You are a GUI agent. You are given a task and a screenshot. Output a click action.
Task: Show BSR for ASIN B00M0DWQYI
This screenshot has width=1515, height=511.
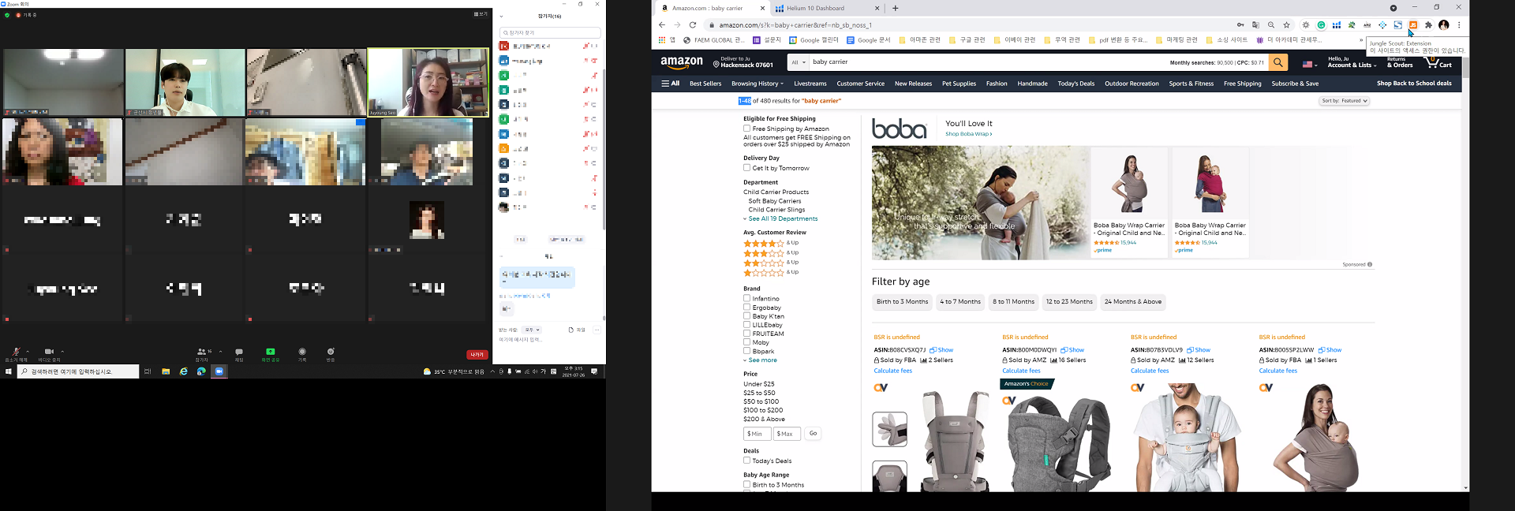1072,350
